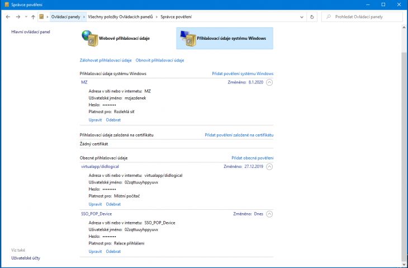This screenshot has height=268, width=408.
Task: Click the search magnifier icon
Action: [x=329, y=17]
